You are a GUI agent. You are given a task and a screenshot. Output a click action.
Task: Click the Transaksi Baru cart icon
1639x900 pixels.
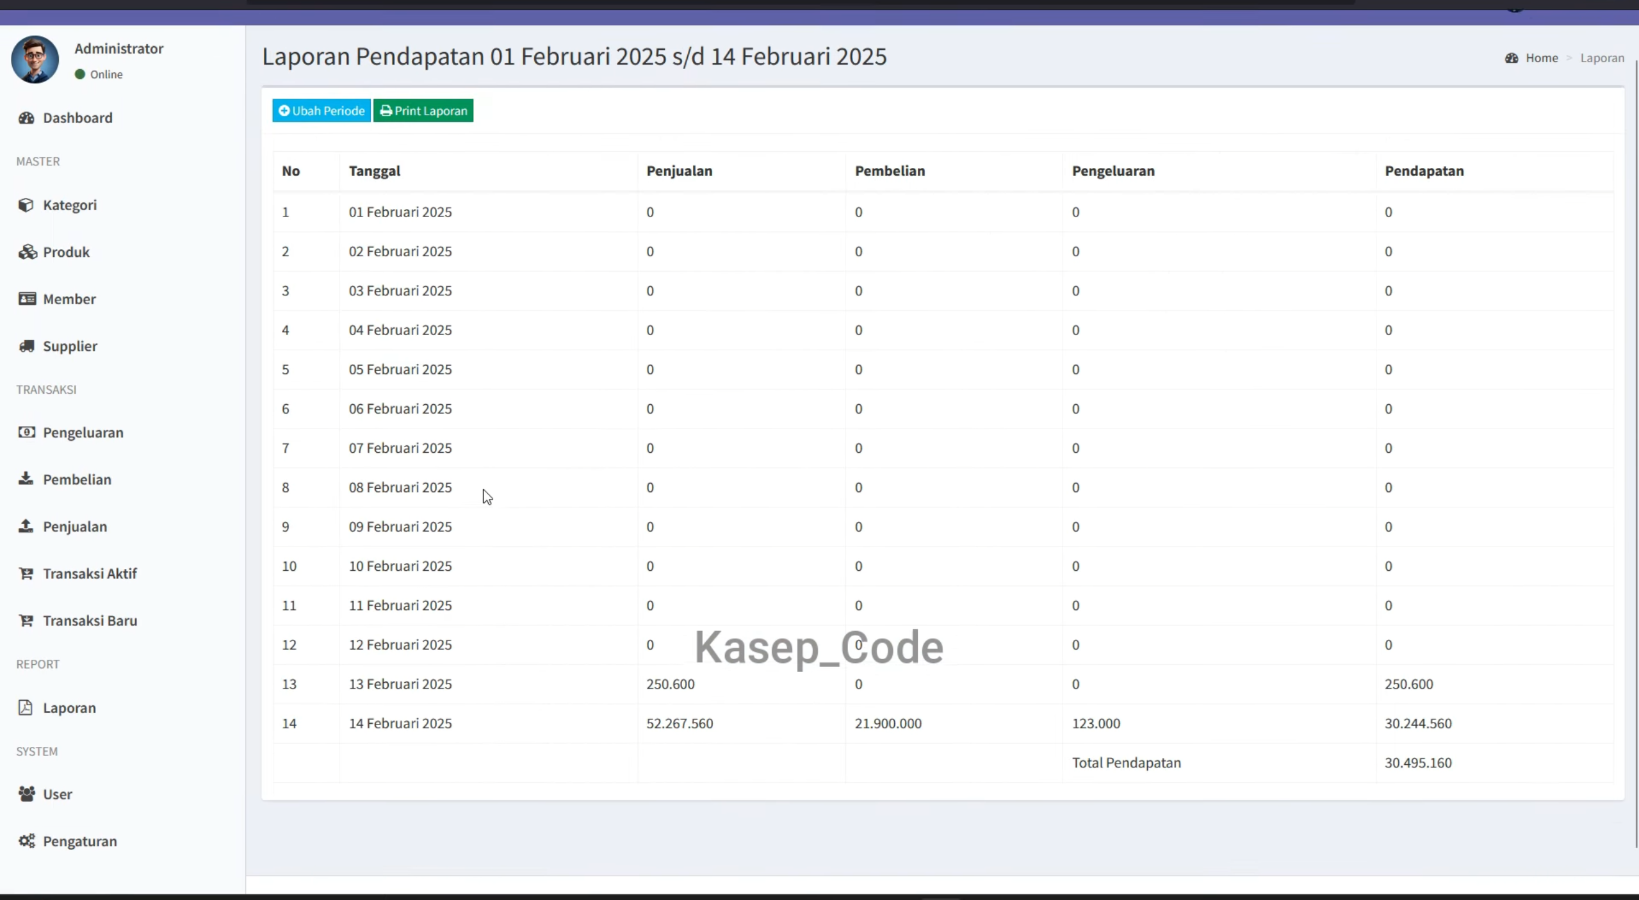point(26,620)
